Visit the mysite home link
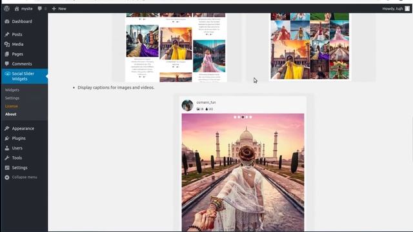Screen dimensions: 413x232 24,8
